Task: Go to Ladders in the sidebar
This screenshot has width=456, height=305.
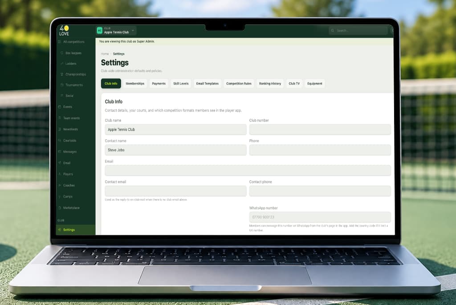Action: point(69,64)
